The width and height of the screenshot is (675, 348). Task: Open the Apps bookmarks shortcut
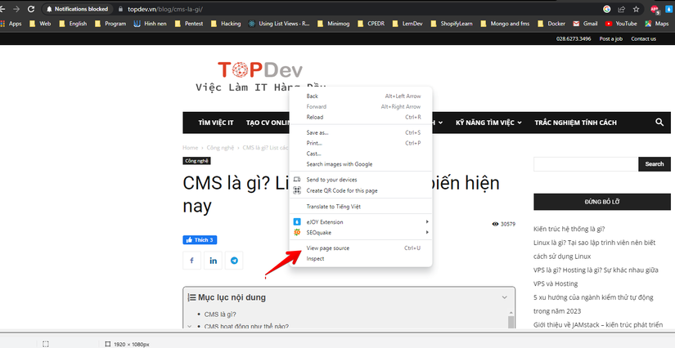click(x=11, y=24)
